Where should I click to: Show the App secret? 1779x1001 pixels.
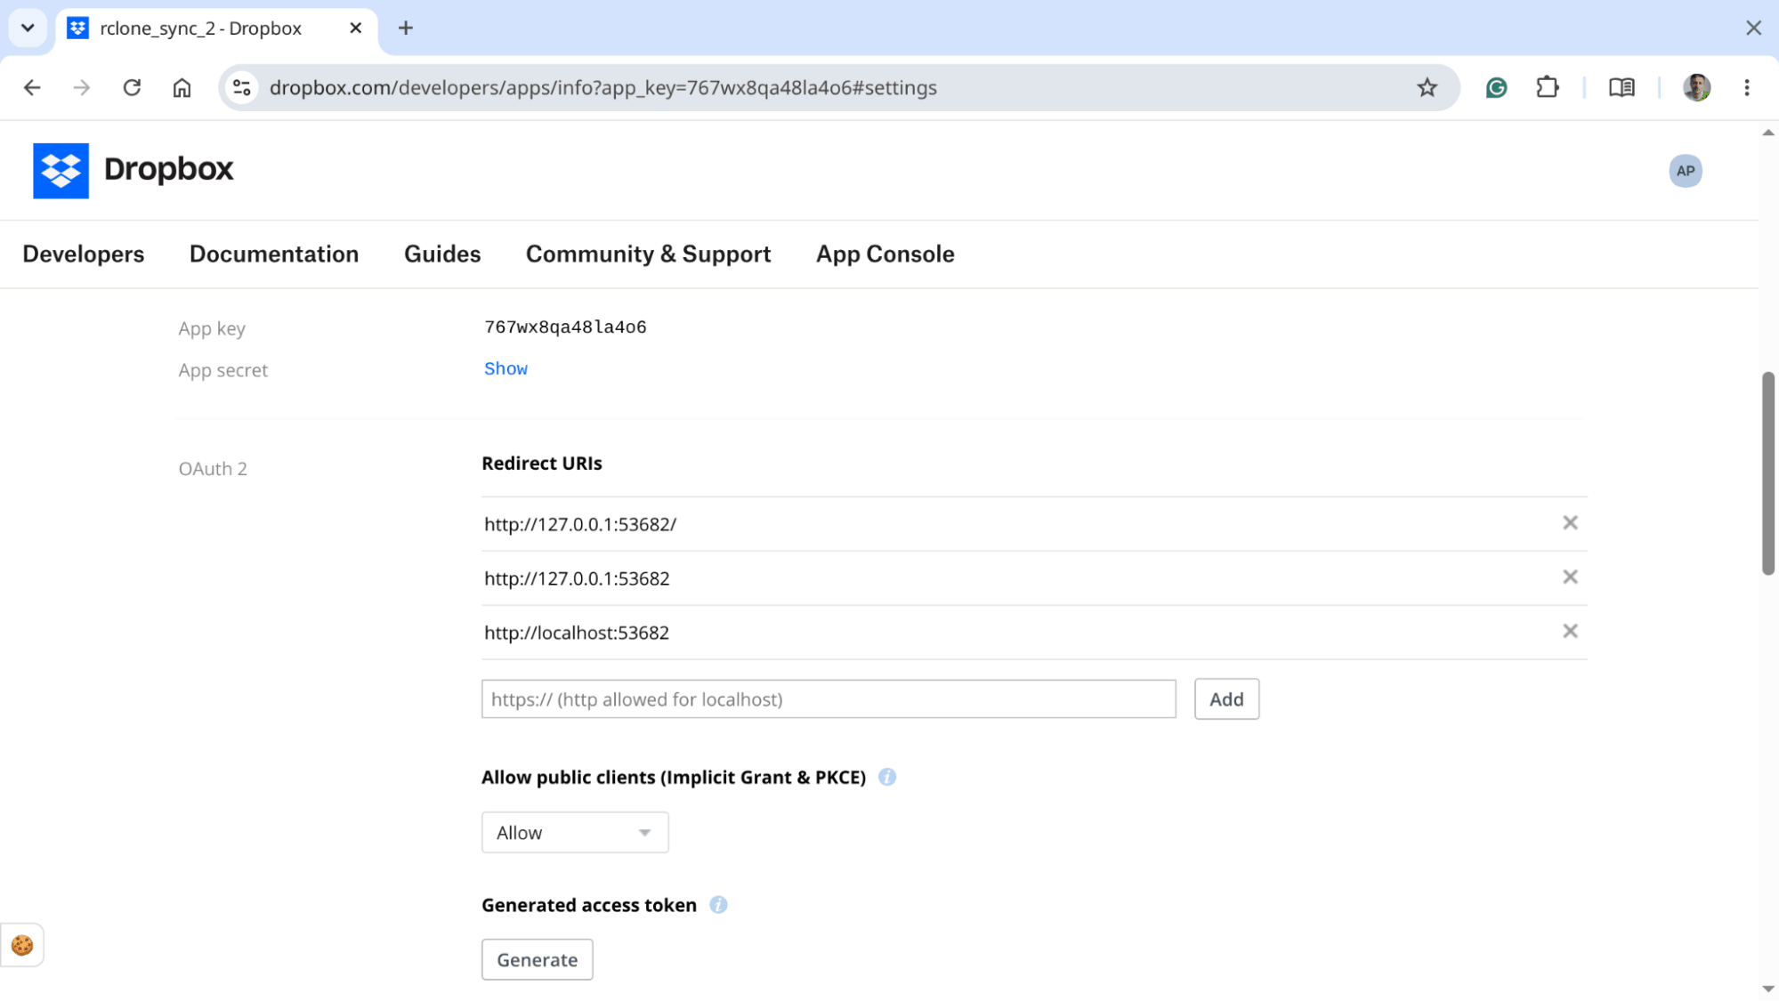[505, 368]
